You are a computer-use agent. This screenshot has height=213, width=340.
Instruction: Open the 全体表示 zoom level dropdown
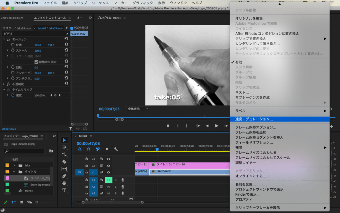(137, 109)
